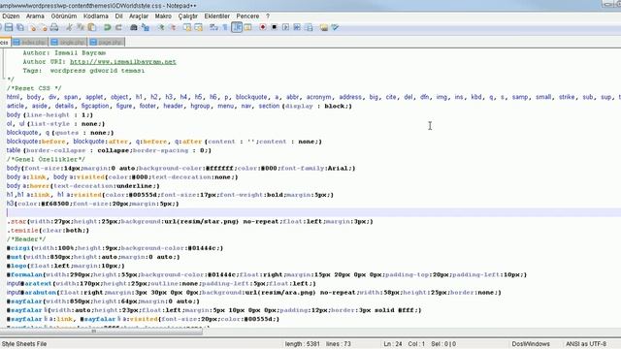Click the Print toolbar icon
This screenshot has height=349, width=621.
(54, 27)
